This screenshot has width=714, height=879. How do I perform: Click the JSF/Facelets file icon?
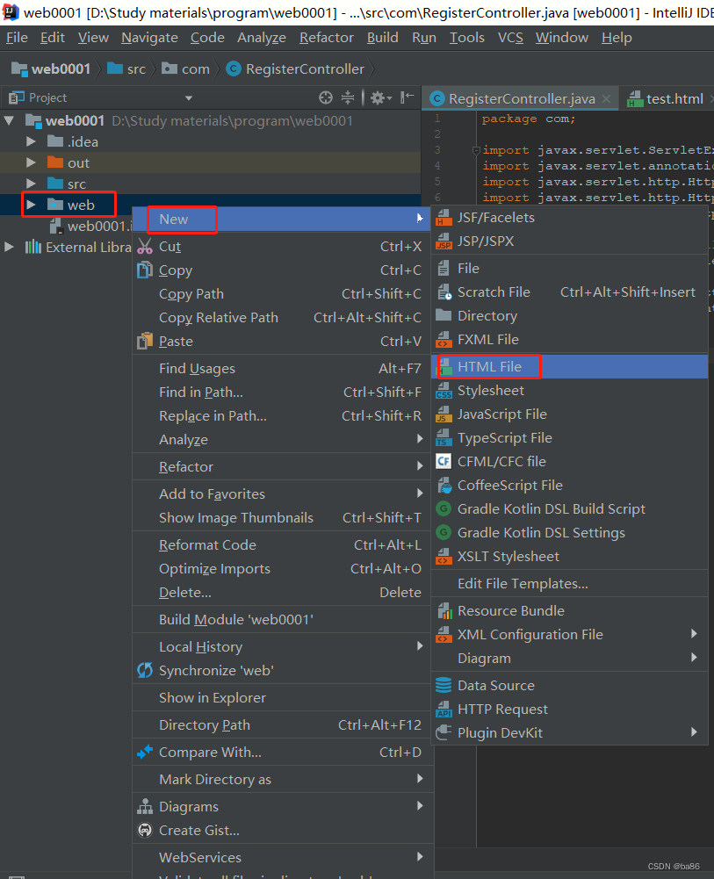444,218
